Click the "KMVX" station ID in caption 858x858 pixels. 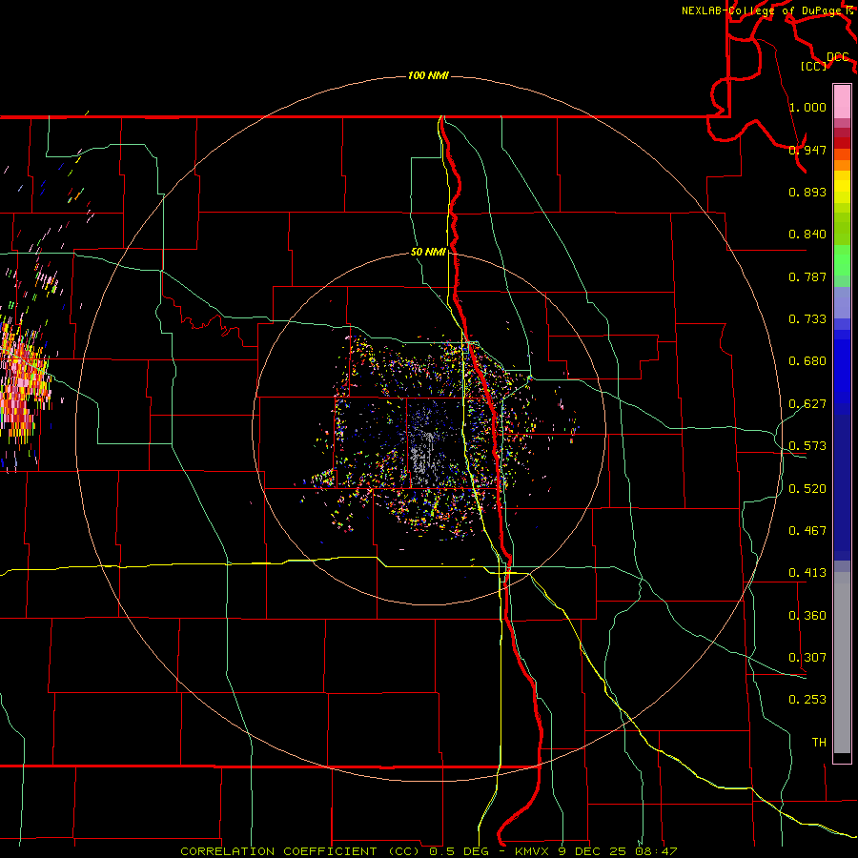tap(532, 851)
